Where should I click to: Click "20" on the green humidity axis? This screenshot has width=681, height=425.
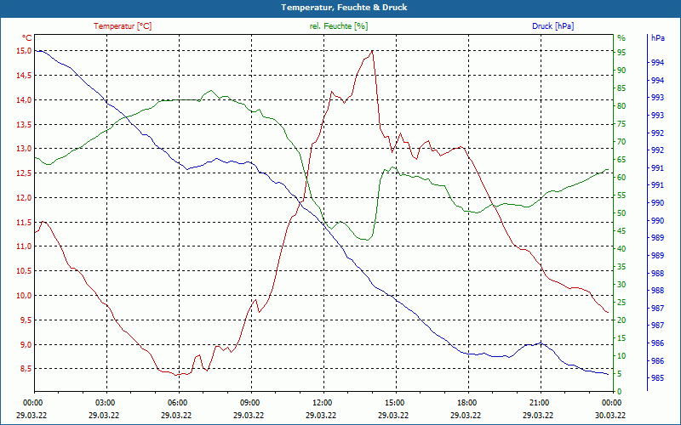pyautogui.click(x=621, y=320)
